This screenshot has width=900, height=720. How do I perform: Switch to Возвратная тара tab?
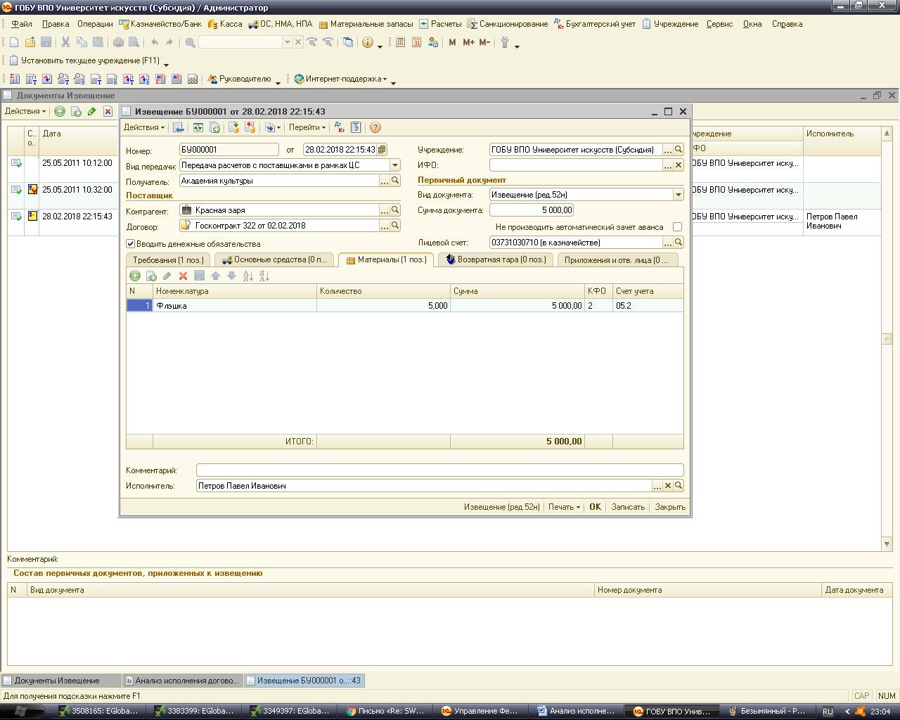click(496, 260)
